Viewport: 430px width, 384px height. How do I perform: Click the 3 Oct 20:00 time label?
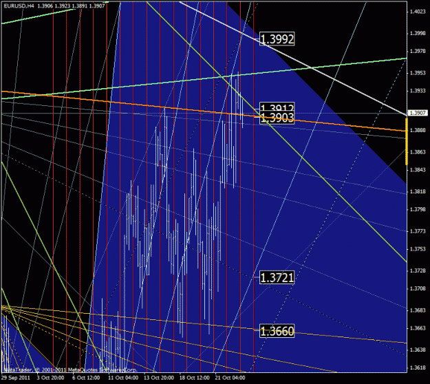click(50, 378)
